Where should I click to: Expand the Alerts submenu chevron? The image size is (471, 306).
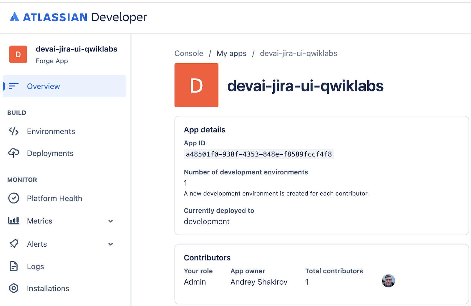(111, 244)
